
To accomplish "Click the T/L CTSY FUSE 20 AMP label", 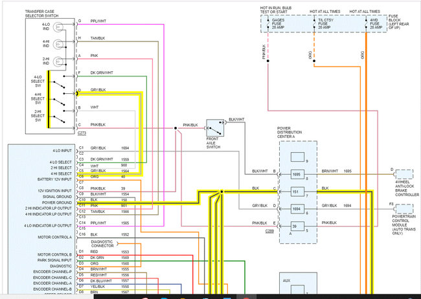I will 326,23.
